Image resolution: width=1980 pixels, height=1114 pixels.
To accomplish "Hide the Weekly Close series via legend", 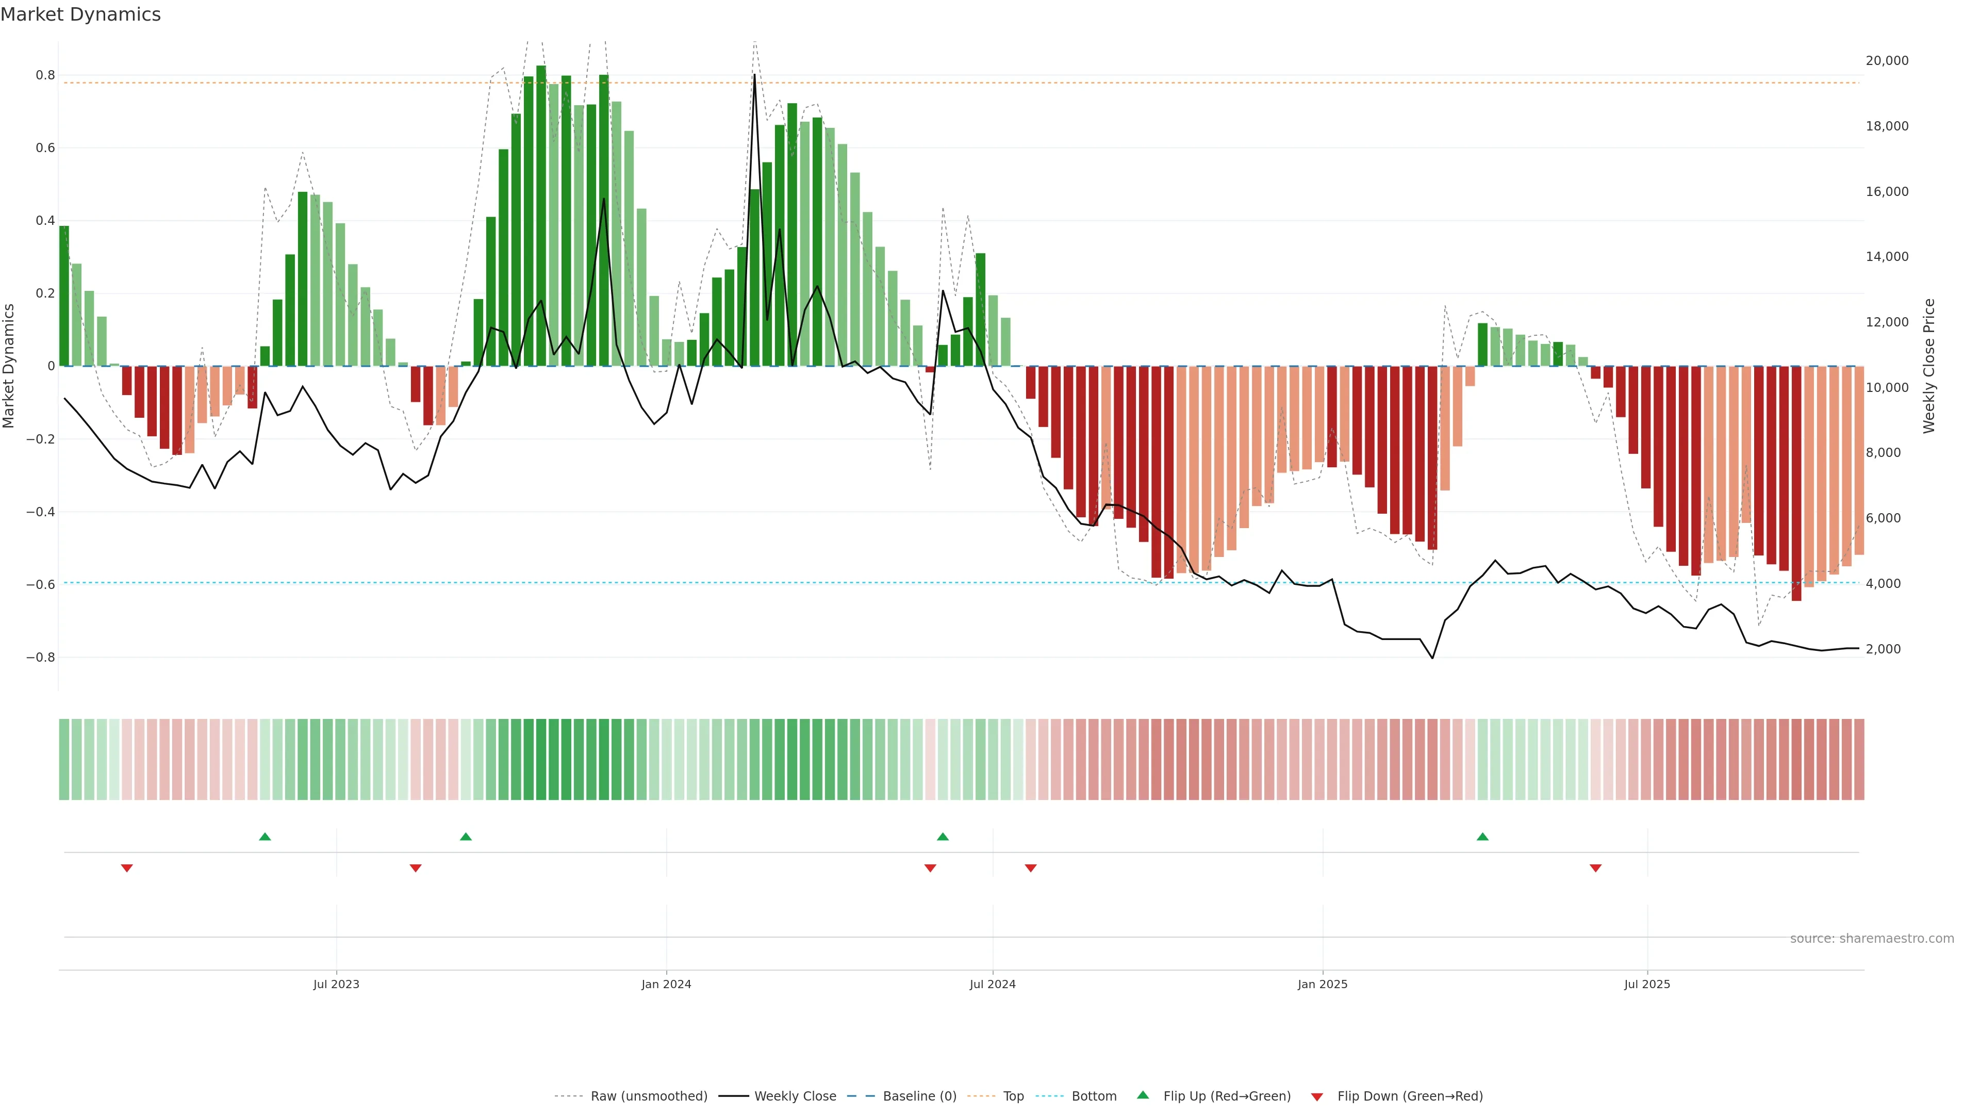I will (x=795, y=1096).
